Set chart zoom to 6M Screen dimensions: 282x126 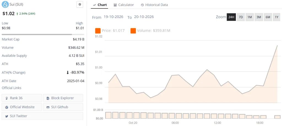pos(268,17)
